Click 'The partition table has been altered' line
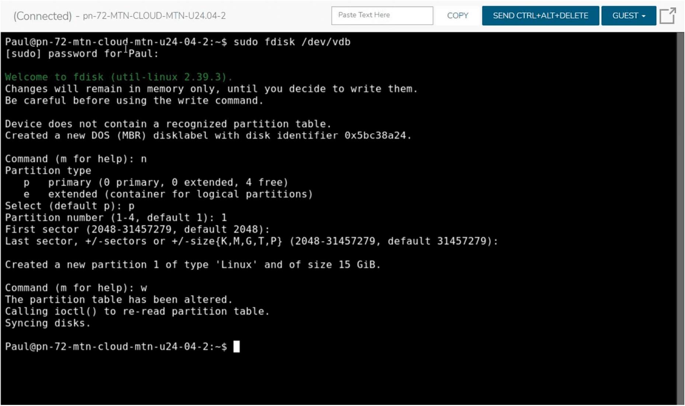The height and width of the screenshot is (406, 685). click(x=119, y=300)
